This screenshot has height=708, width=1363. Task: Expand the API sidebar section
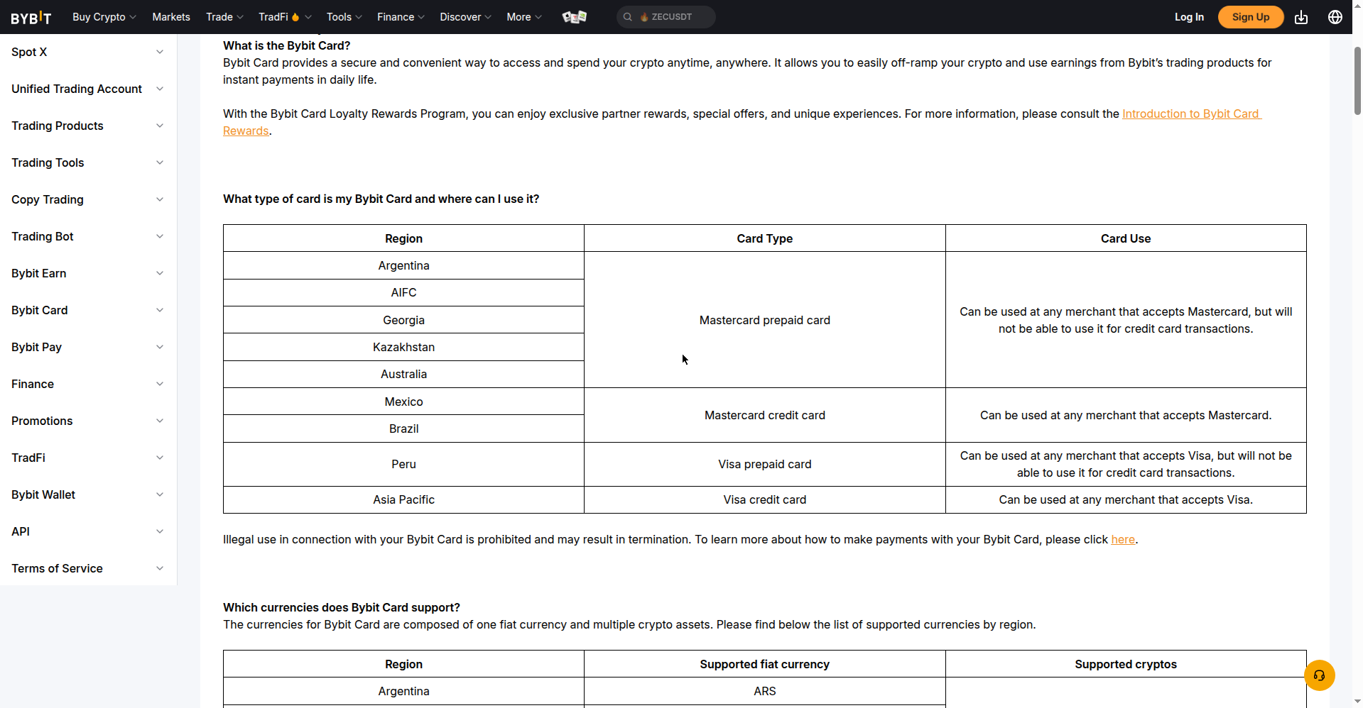point(88,531)
